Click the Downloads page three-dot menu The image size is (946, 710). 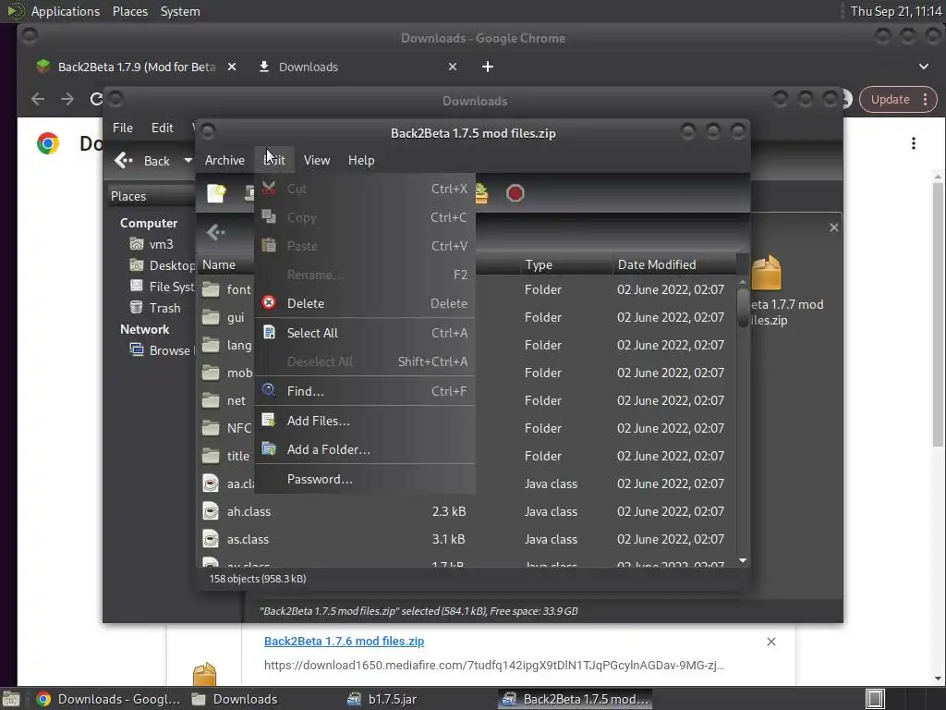tap(914, 143)
